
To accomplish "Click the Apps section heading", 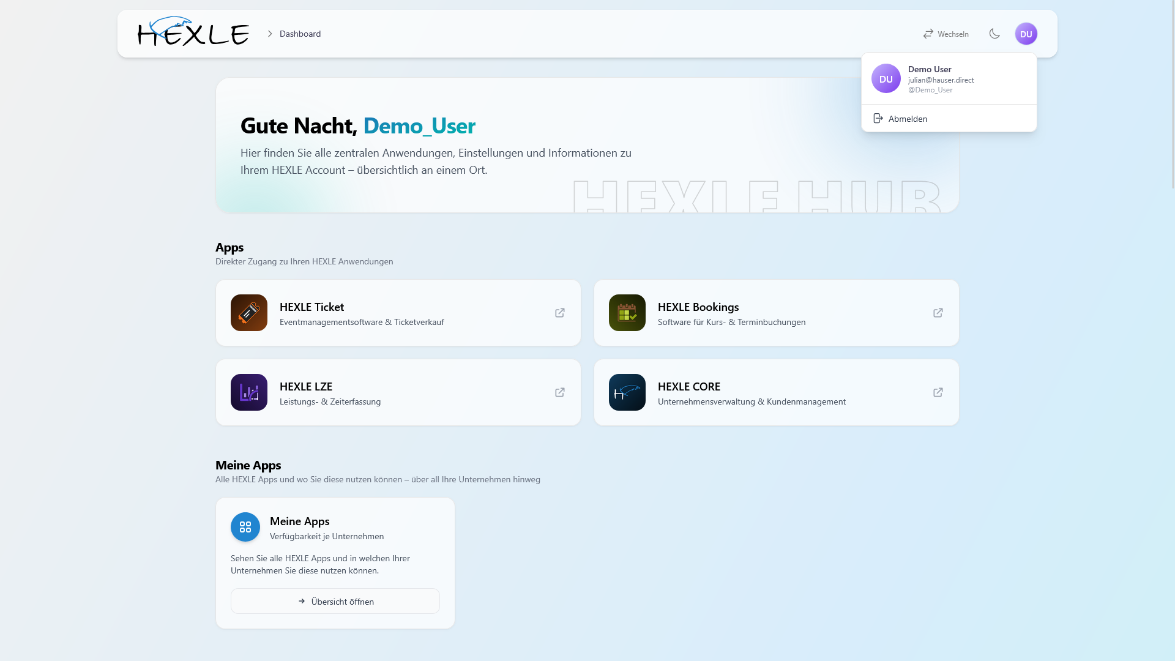I will [229, 247].
